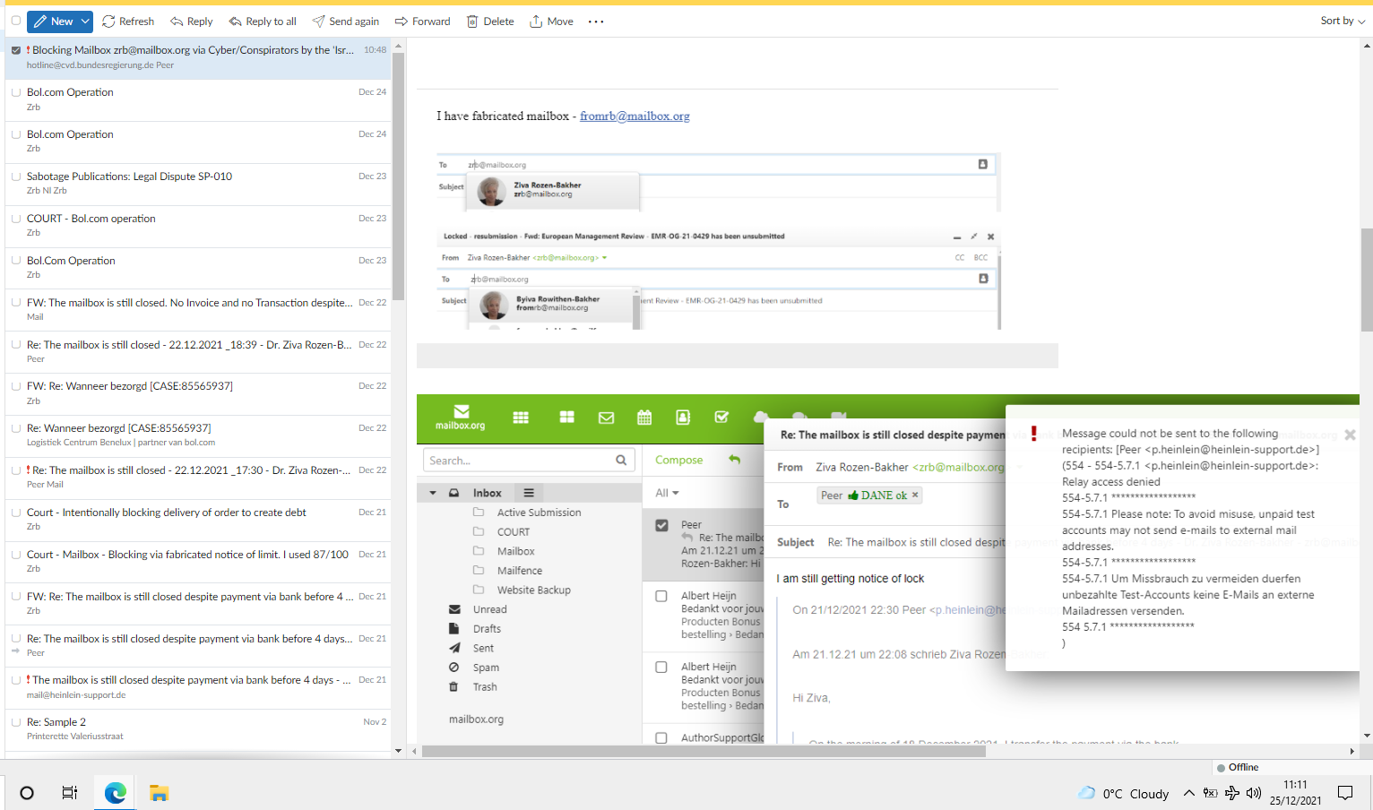
Task: Open the Windows Start search circle
Action: click(x=27, y=793)
